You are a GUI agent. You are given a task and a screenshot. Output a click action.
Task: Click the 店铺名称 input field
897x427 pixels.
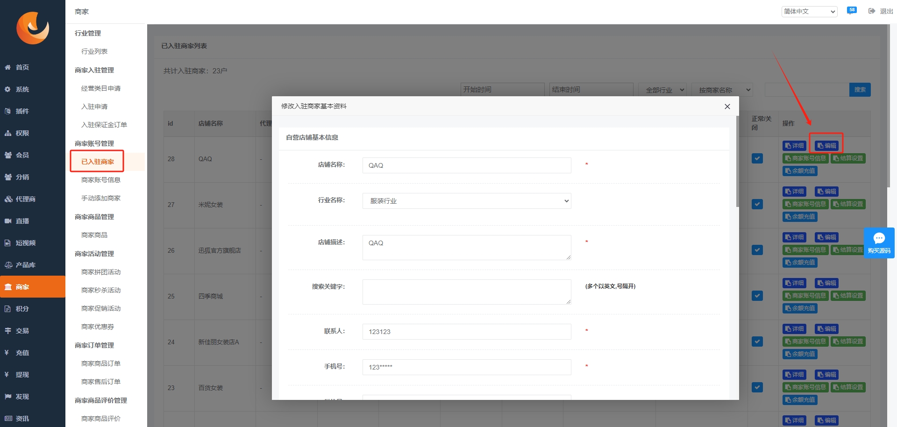click(467, 165)
